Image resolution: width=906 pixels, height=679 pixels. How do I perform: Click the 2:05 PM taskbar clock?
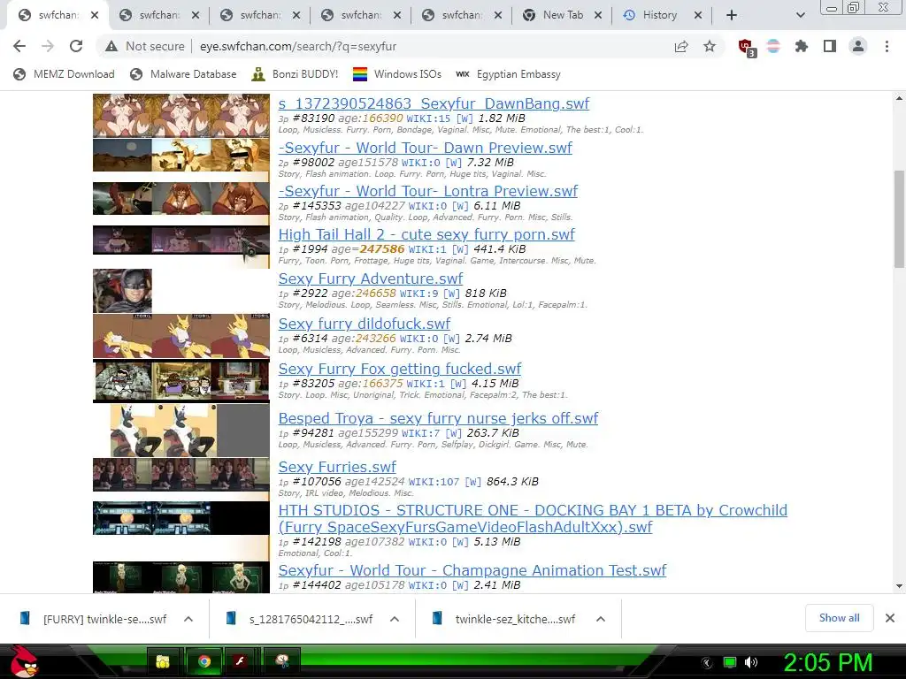pos(827,662)
